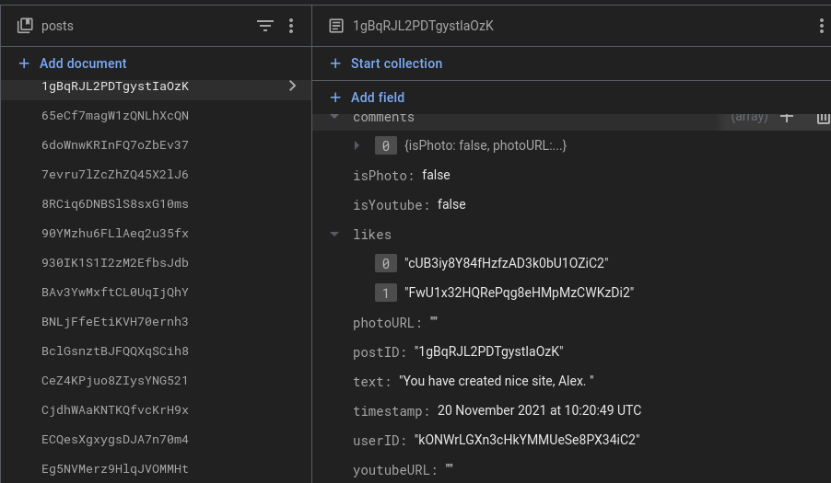Edit the text field value
This screenshot has height=483, width=831.
coord(496,381)
